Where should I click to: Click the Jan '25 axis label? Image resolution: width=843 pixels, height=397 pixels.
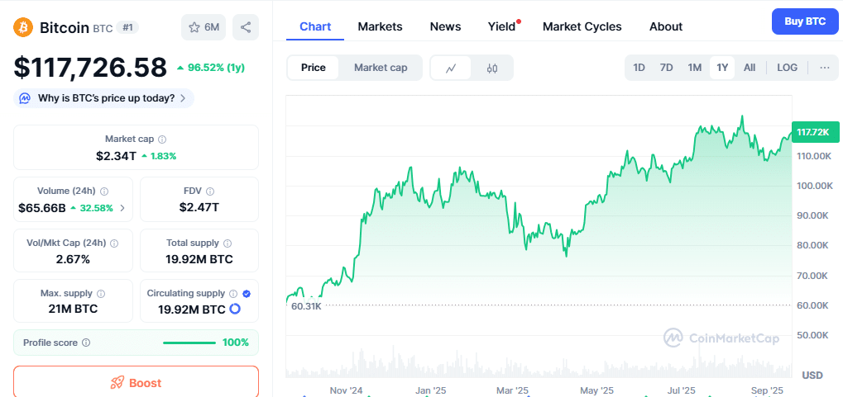(x=431, y=390)
